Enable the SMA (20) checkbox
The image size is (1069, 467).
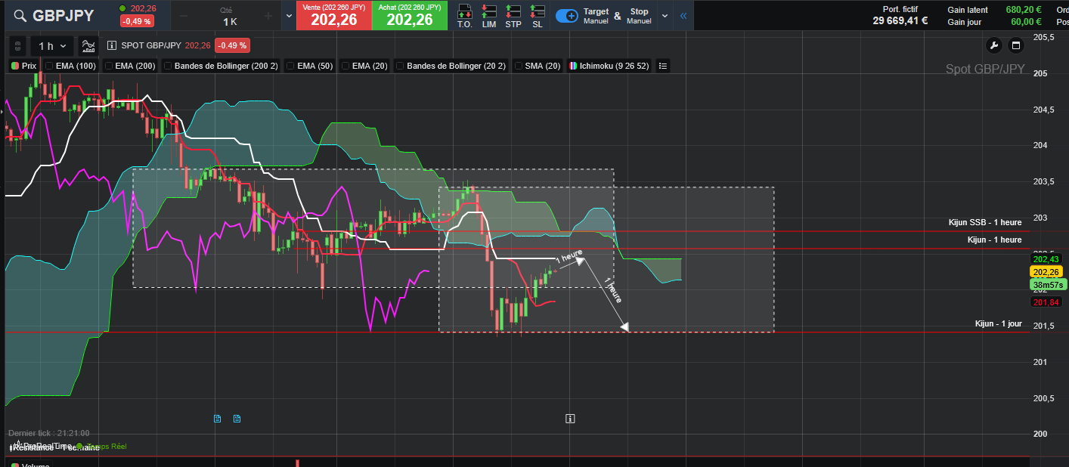pos(519,66)
